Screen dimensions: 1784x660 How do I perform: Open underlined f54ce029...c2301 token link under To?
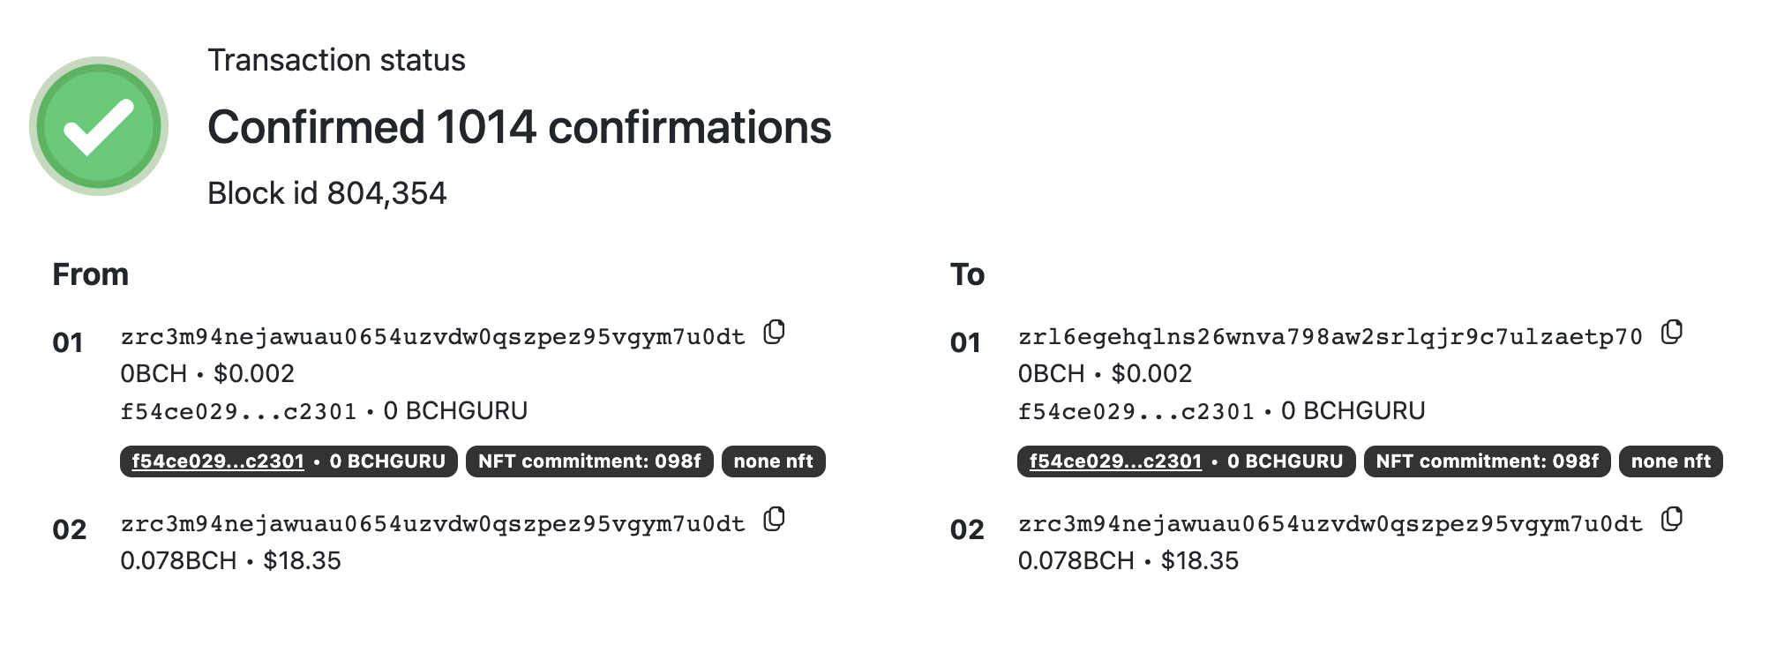point(1115,461)
